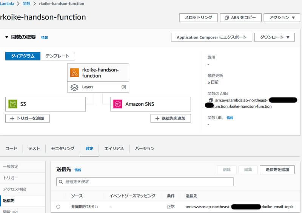Click the Amazon SNS destination box
This screenshot has width=302, height=213.
click(x=151, y=104)
